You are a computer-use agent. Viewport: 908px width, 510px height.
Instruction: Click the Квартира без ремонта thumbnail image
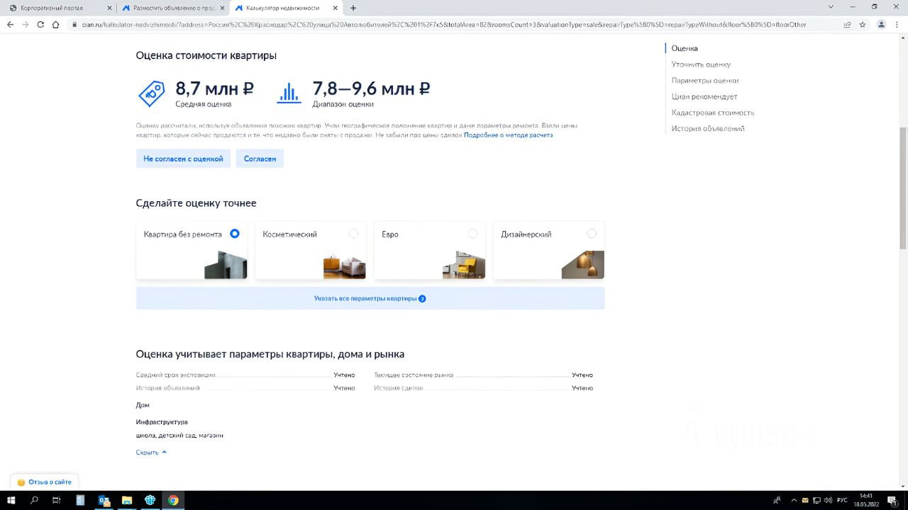point(226,265)
